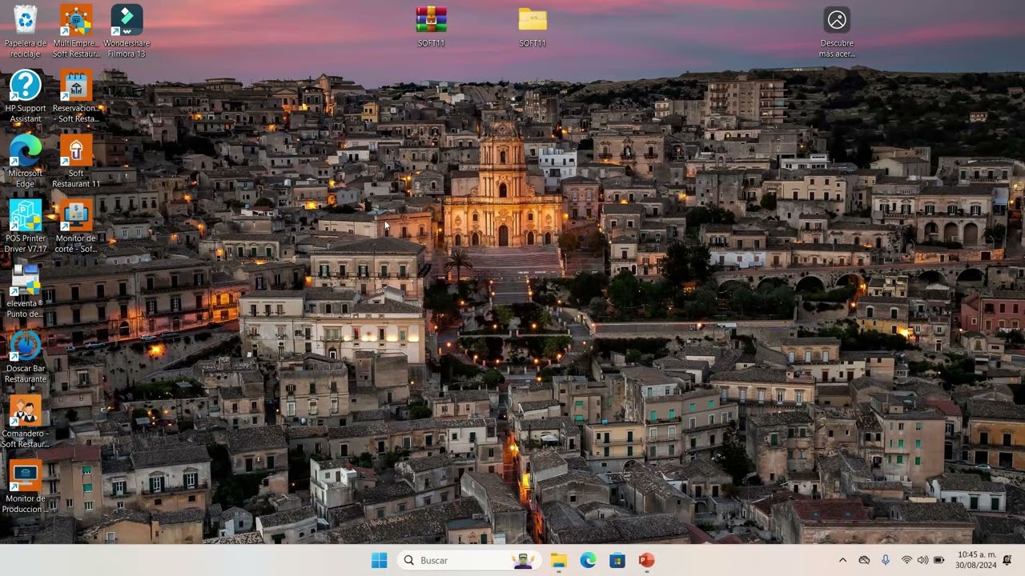Select the Reservaciones Soft Restaurant shortcut

point(76,96)
